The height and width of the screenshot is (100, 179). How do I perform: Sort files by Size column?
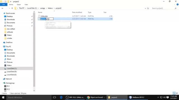coord(105,12)
